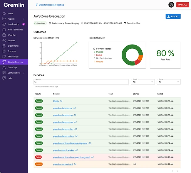Open Now Running in the sidebar
Image resolution: width=191 pixels, height=173 pixels.
(x=14, y=24)
